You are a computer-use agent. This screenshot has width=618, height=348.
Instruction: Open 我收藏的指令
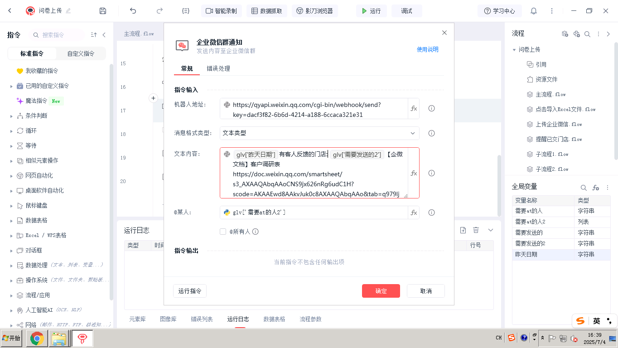pyautogui.click(x=42, y=71)
